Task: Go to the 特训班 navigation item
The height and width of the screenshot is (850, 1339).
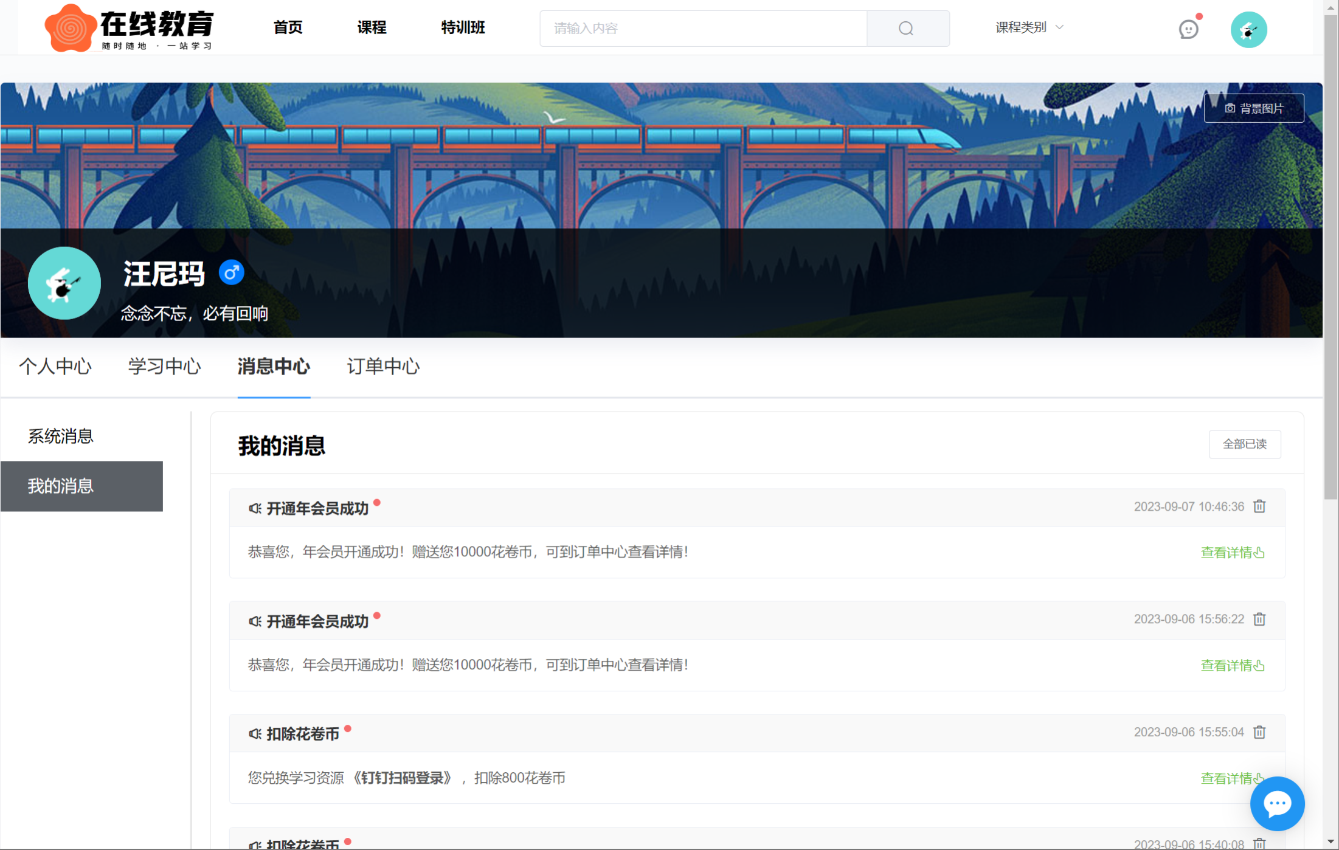Action: click(463, 27)
